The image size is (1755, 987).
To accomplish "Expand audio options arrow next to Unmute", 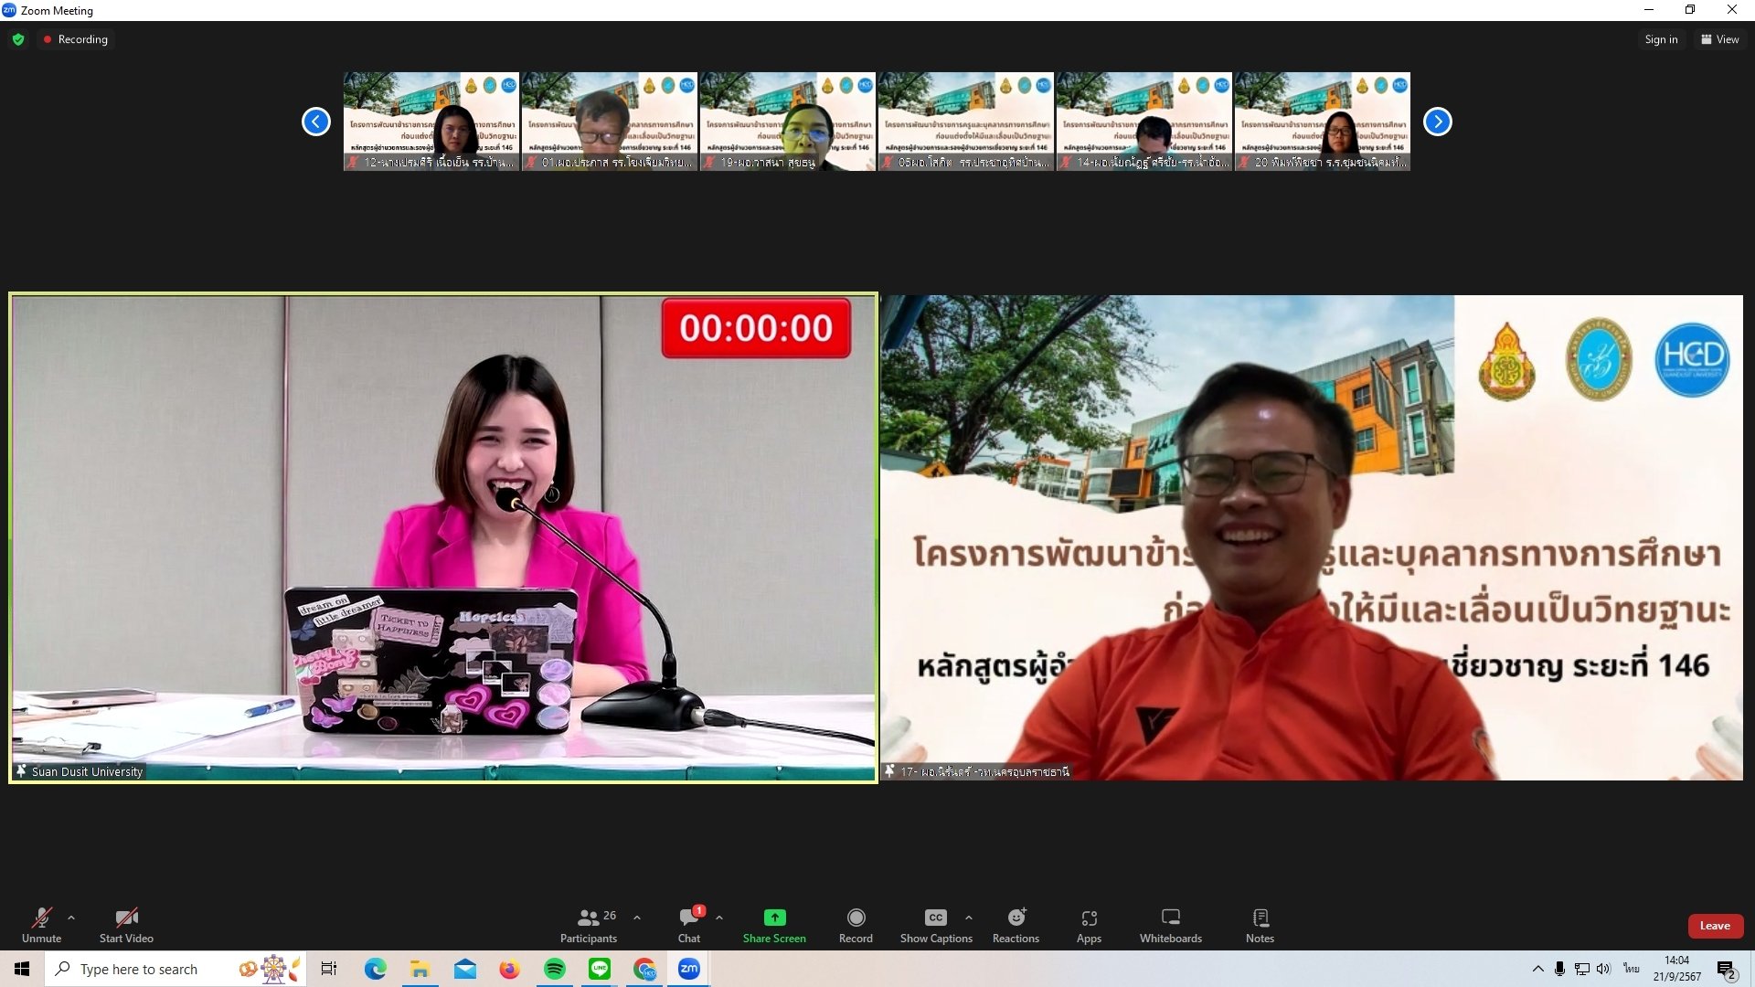I will 71,918.
